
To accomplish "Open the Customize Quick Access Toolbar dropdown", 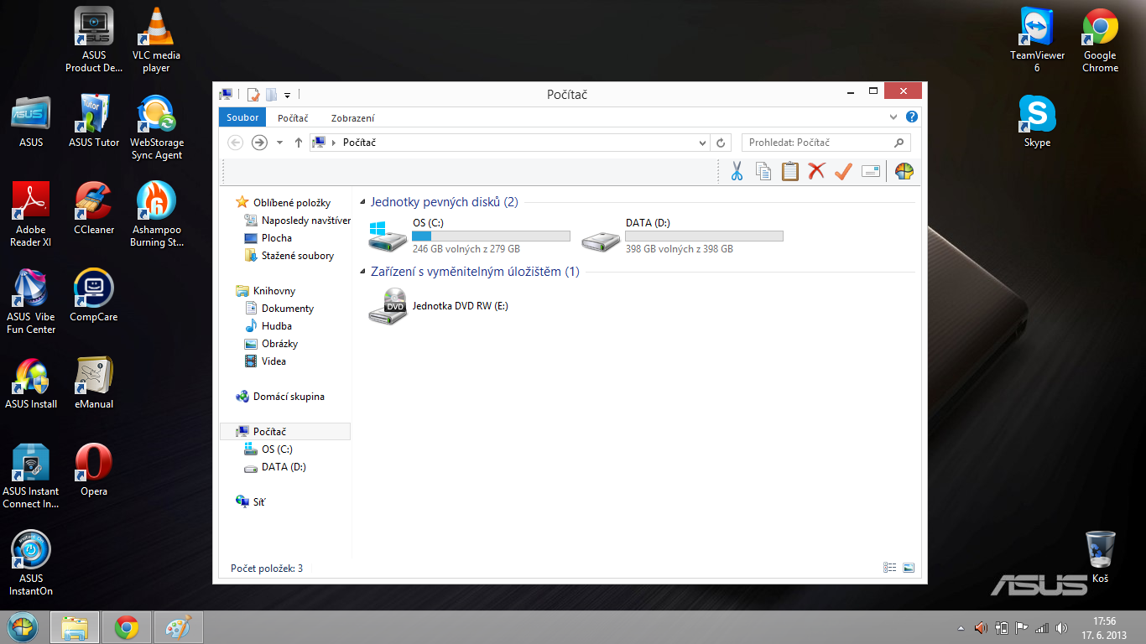I will (x=287, y=96).
